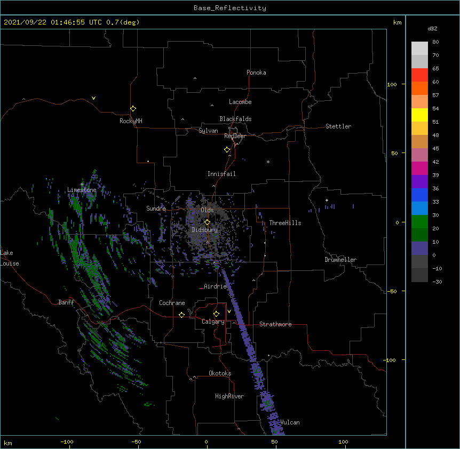Click the 50 tick on horizontal axis

[x=274, y=442]
